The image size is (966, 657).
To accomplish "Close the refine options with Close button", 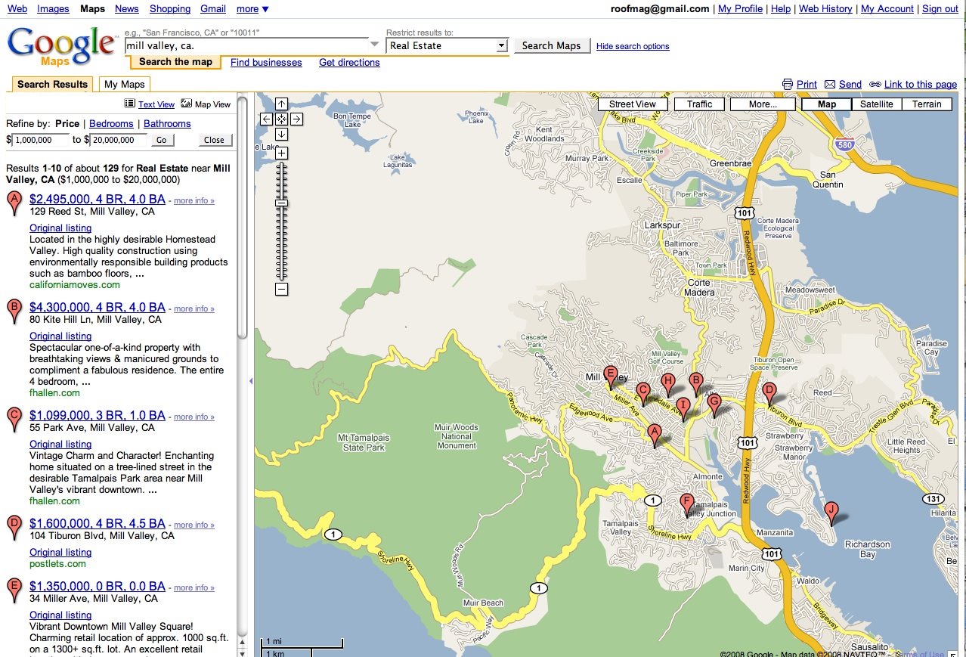I will pos(214,140).
